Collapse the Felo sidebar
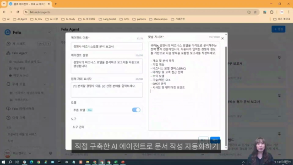The width and height of the screenshot is (293, 165). coord(49,33)
